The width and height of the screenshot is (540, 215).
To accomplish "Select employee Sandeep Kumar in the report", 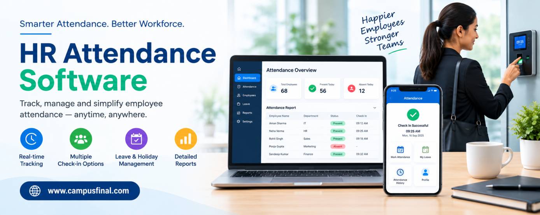I will pyautogui.click(x=279, y=154).
